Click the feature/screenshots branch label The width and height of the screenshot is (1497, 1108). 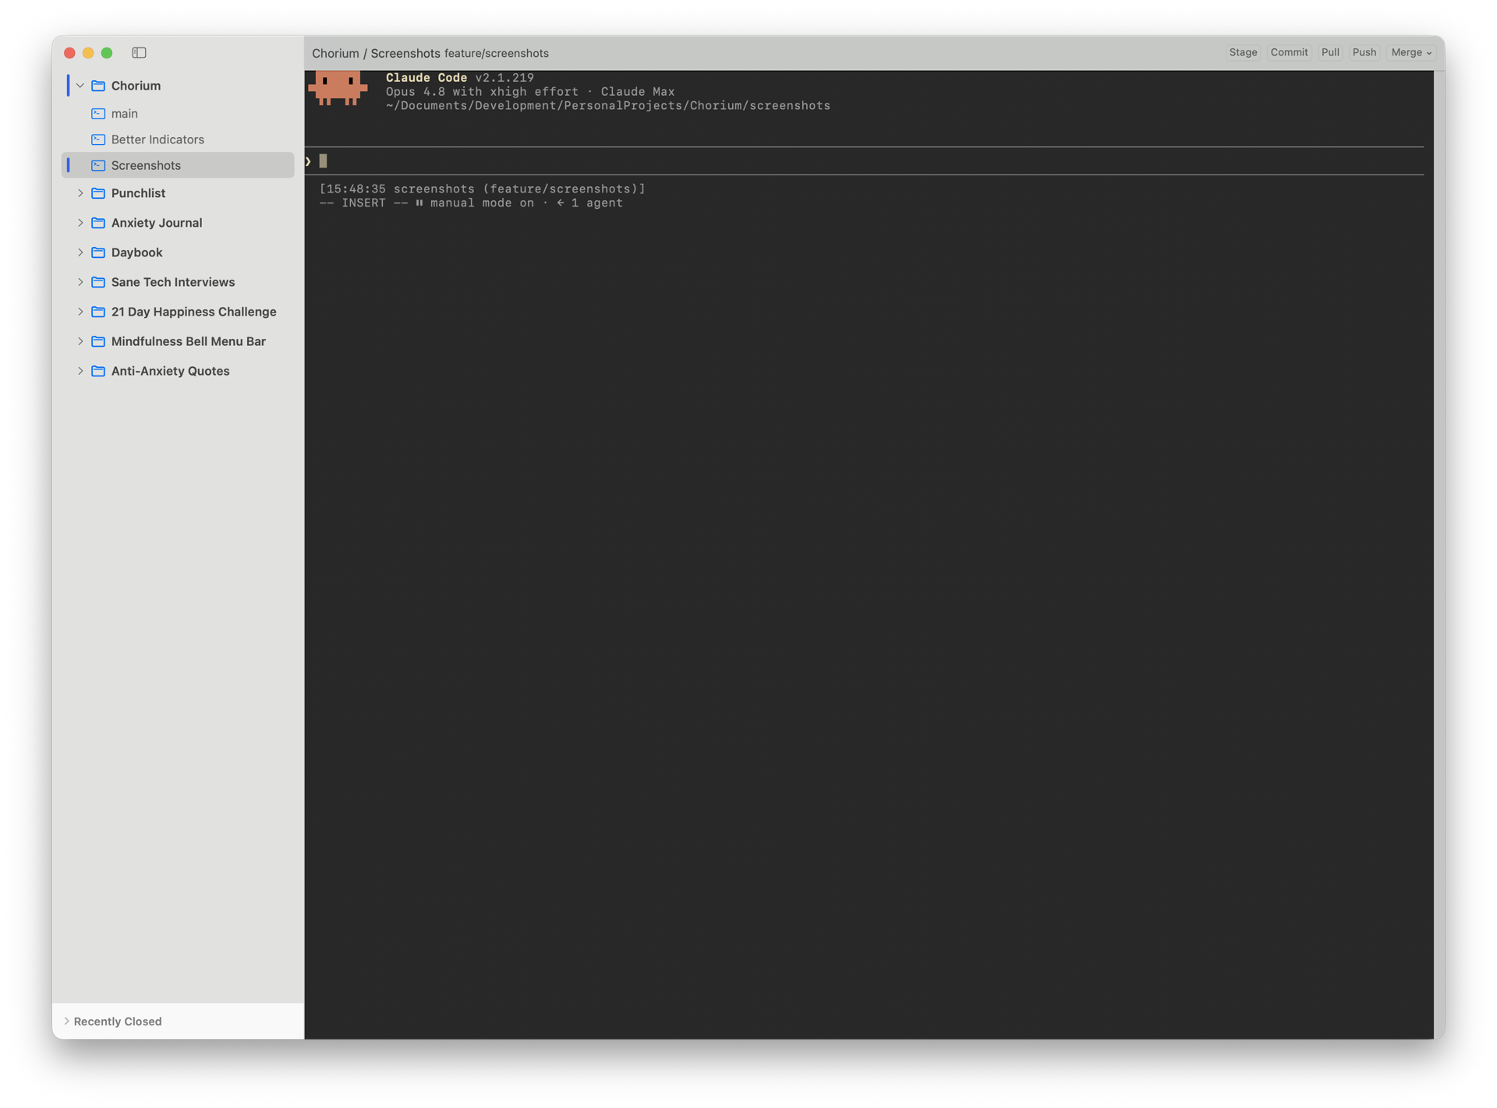(x=497, y=54)
